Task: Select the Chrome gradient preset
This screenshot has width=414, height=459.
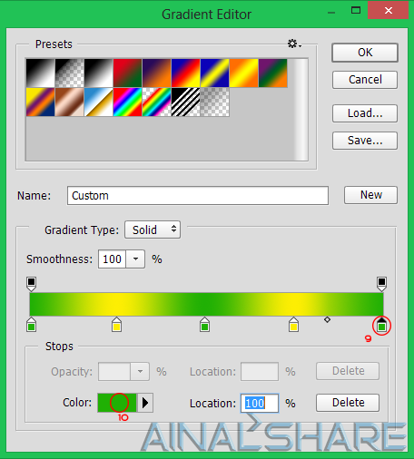Action: click(99, 103)
